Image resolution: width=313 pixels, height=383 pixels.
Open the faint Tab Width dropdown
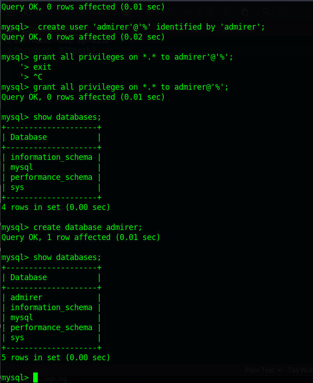click(x=300, y=370)
